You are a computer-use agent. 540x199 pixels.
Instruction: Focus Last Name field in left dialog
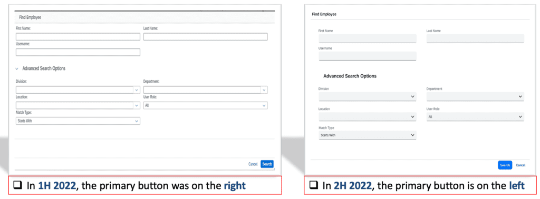click(205, 37)
